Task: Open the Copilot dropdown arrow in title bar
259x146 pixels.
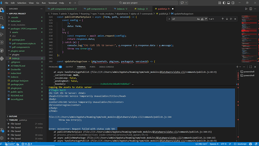Action: pos(186,3)
